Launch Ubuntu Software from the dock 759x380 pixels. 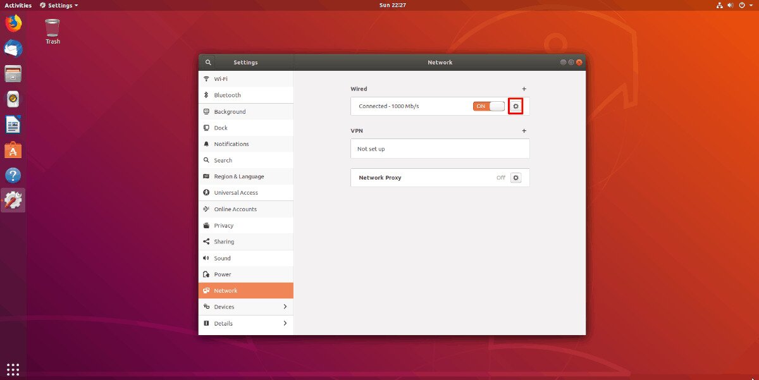[13, 150]
